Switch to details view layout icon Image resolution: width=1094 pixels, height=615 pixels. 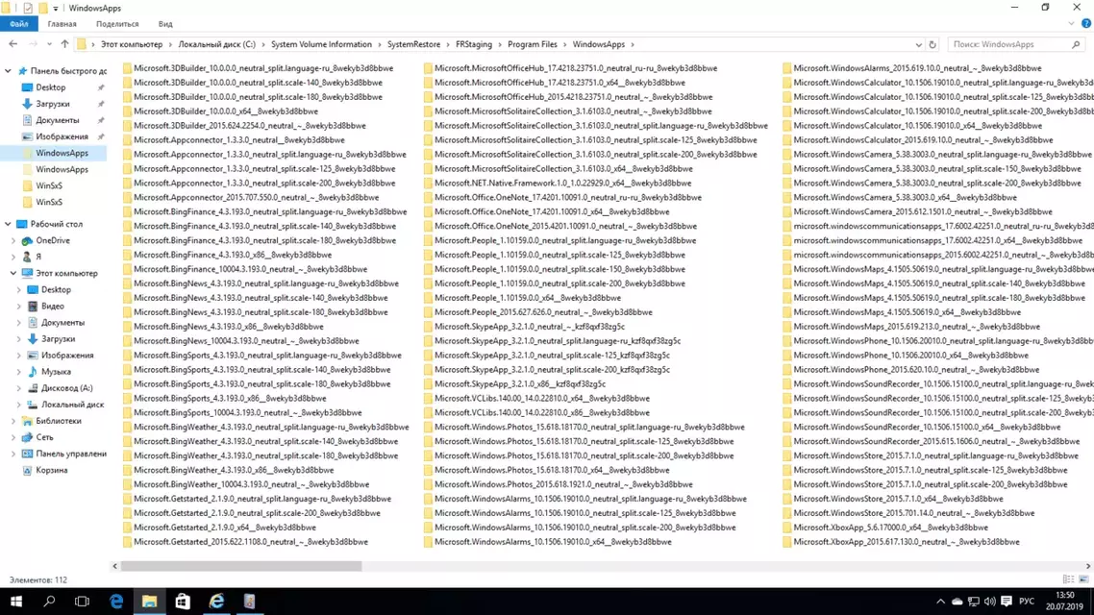pyautogui.click(x=1068, y=579)
